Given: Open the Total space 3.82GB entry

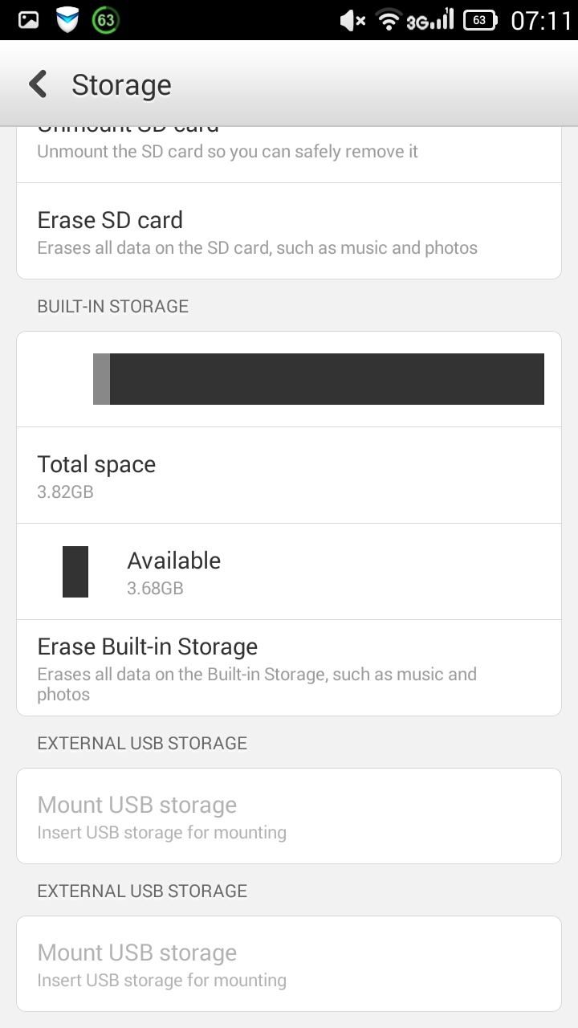Looking at the screenshot, I should tap(289, 475).
